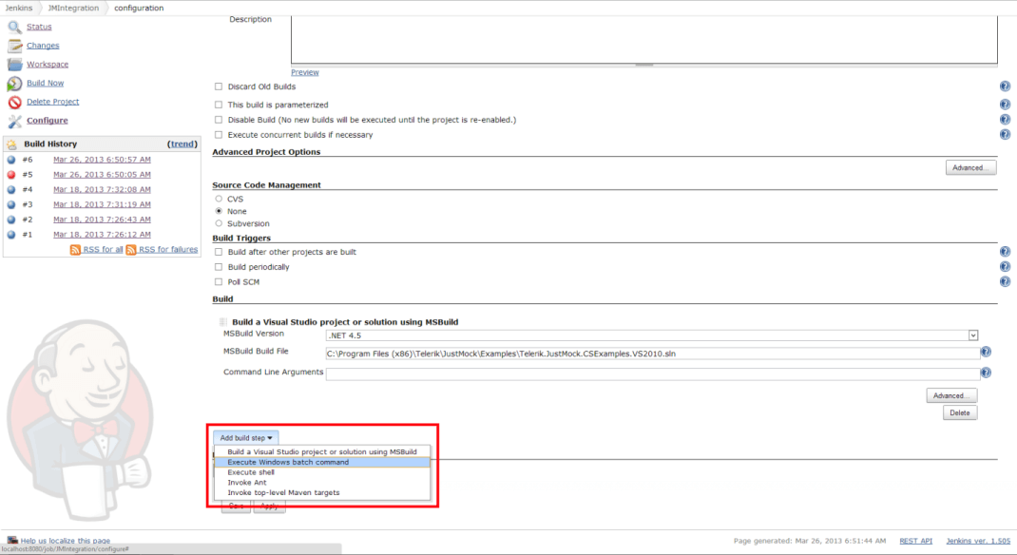This screenshot has width=1017, height=555.
Task: Open help for MSBuild Build File
Action: click(986, 352)
